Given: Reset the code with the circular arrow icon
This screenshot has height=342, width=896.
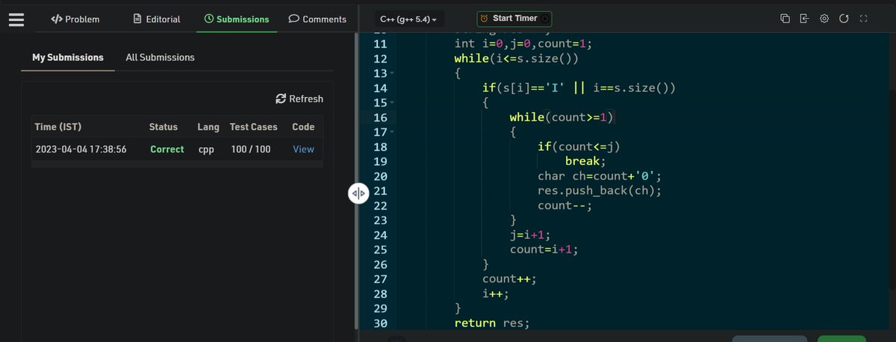Looking at the screenshot, I should point(844,19).
